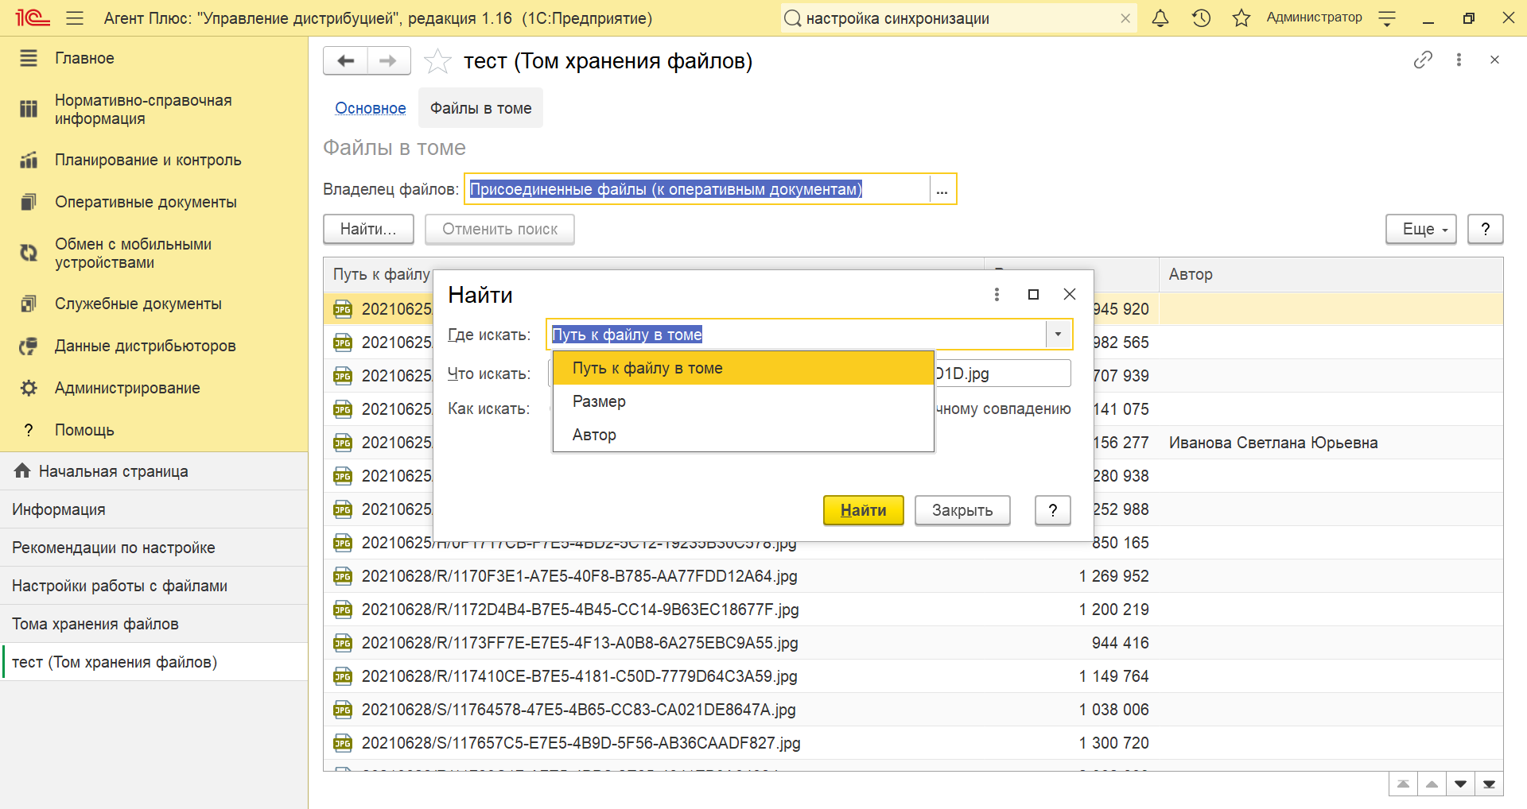1527x809 pixels.
Task: Click Отменить поиск button
Action: pyautogui.click(x=499, y=229)
